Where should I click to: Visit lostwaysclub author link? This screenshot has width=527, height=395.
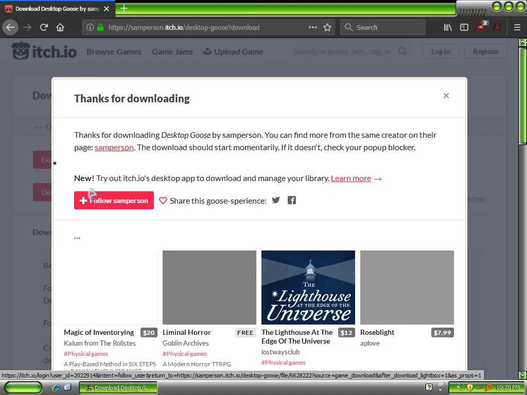pos(280,352)
